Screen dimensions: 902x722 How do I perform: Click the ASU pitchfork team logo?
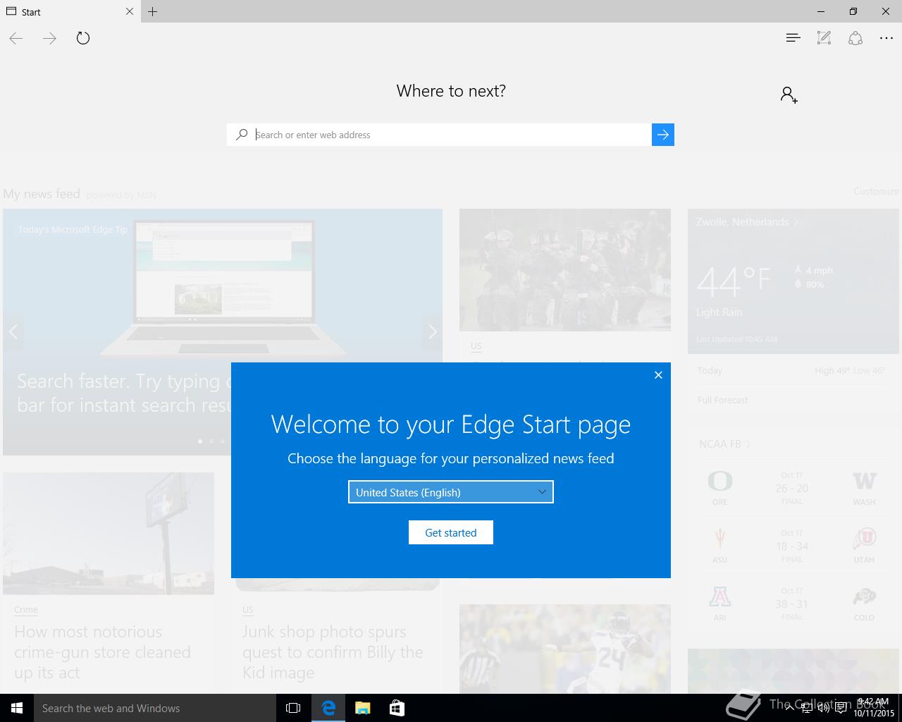719,539
